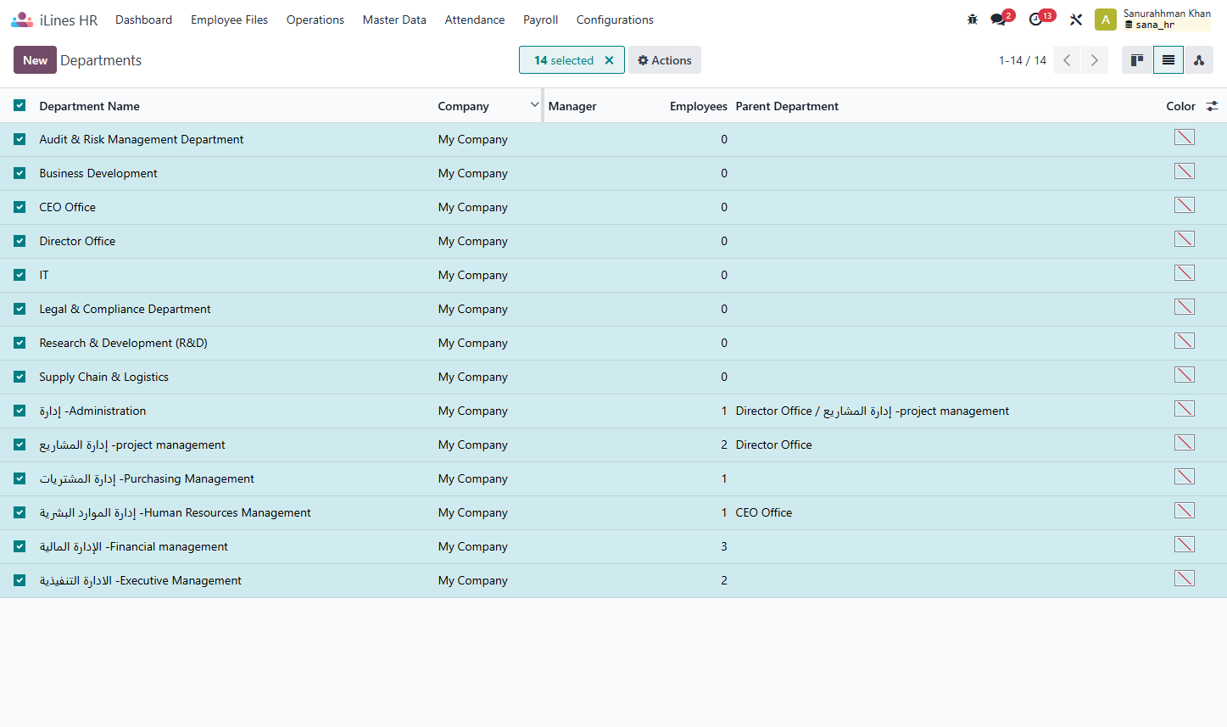This screenshot has width=1227, height=727.
Task: Open Legal & Compliance Department record
Action: [x=125, y=309]
